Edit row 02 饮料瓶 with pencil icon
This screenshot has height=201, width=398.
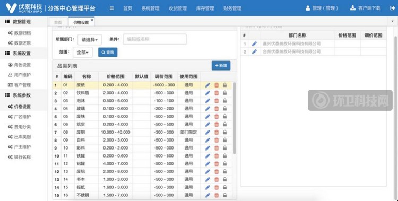tap(207, 93)
